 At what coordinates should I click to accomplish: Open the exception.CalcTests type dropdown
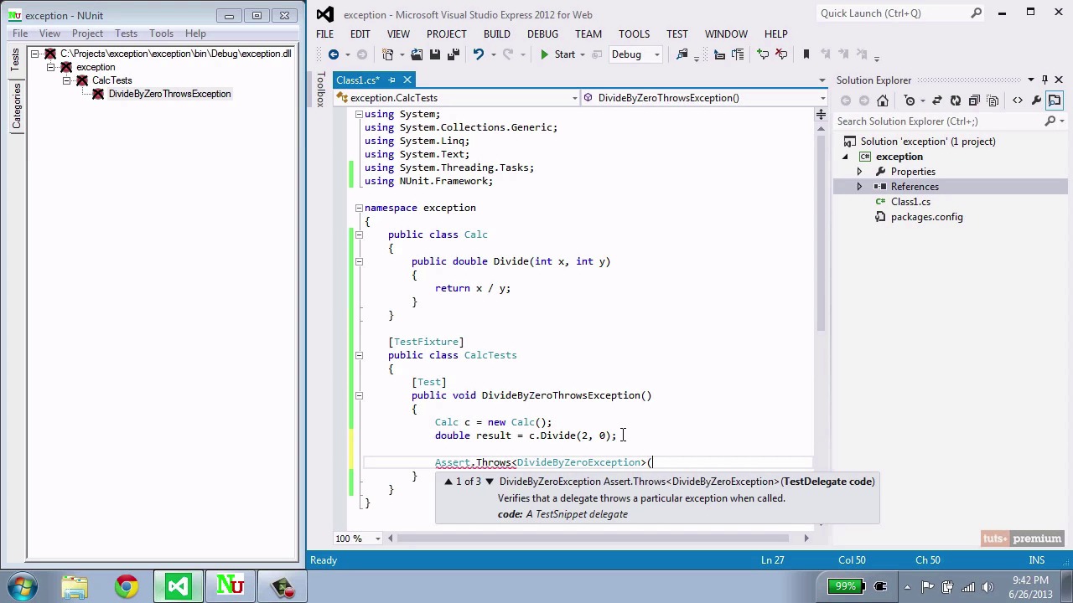[457, 98]
